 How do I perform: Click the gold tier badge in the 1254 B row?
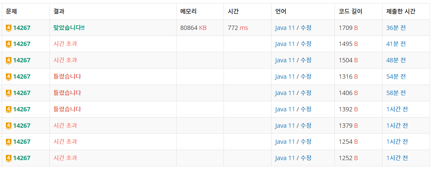click(9, 142)
